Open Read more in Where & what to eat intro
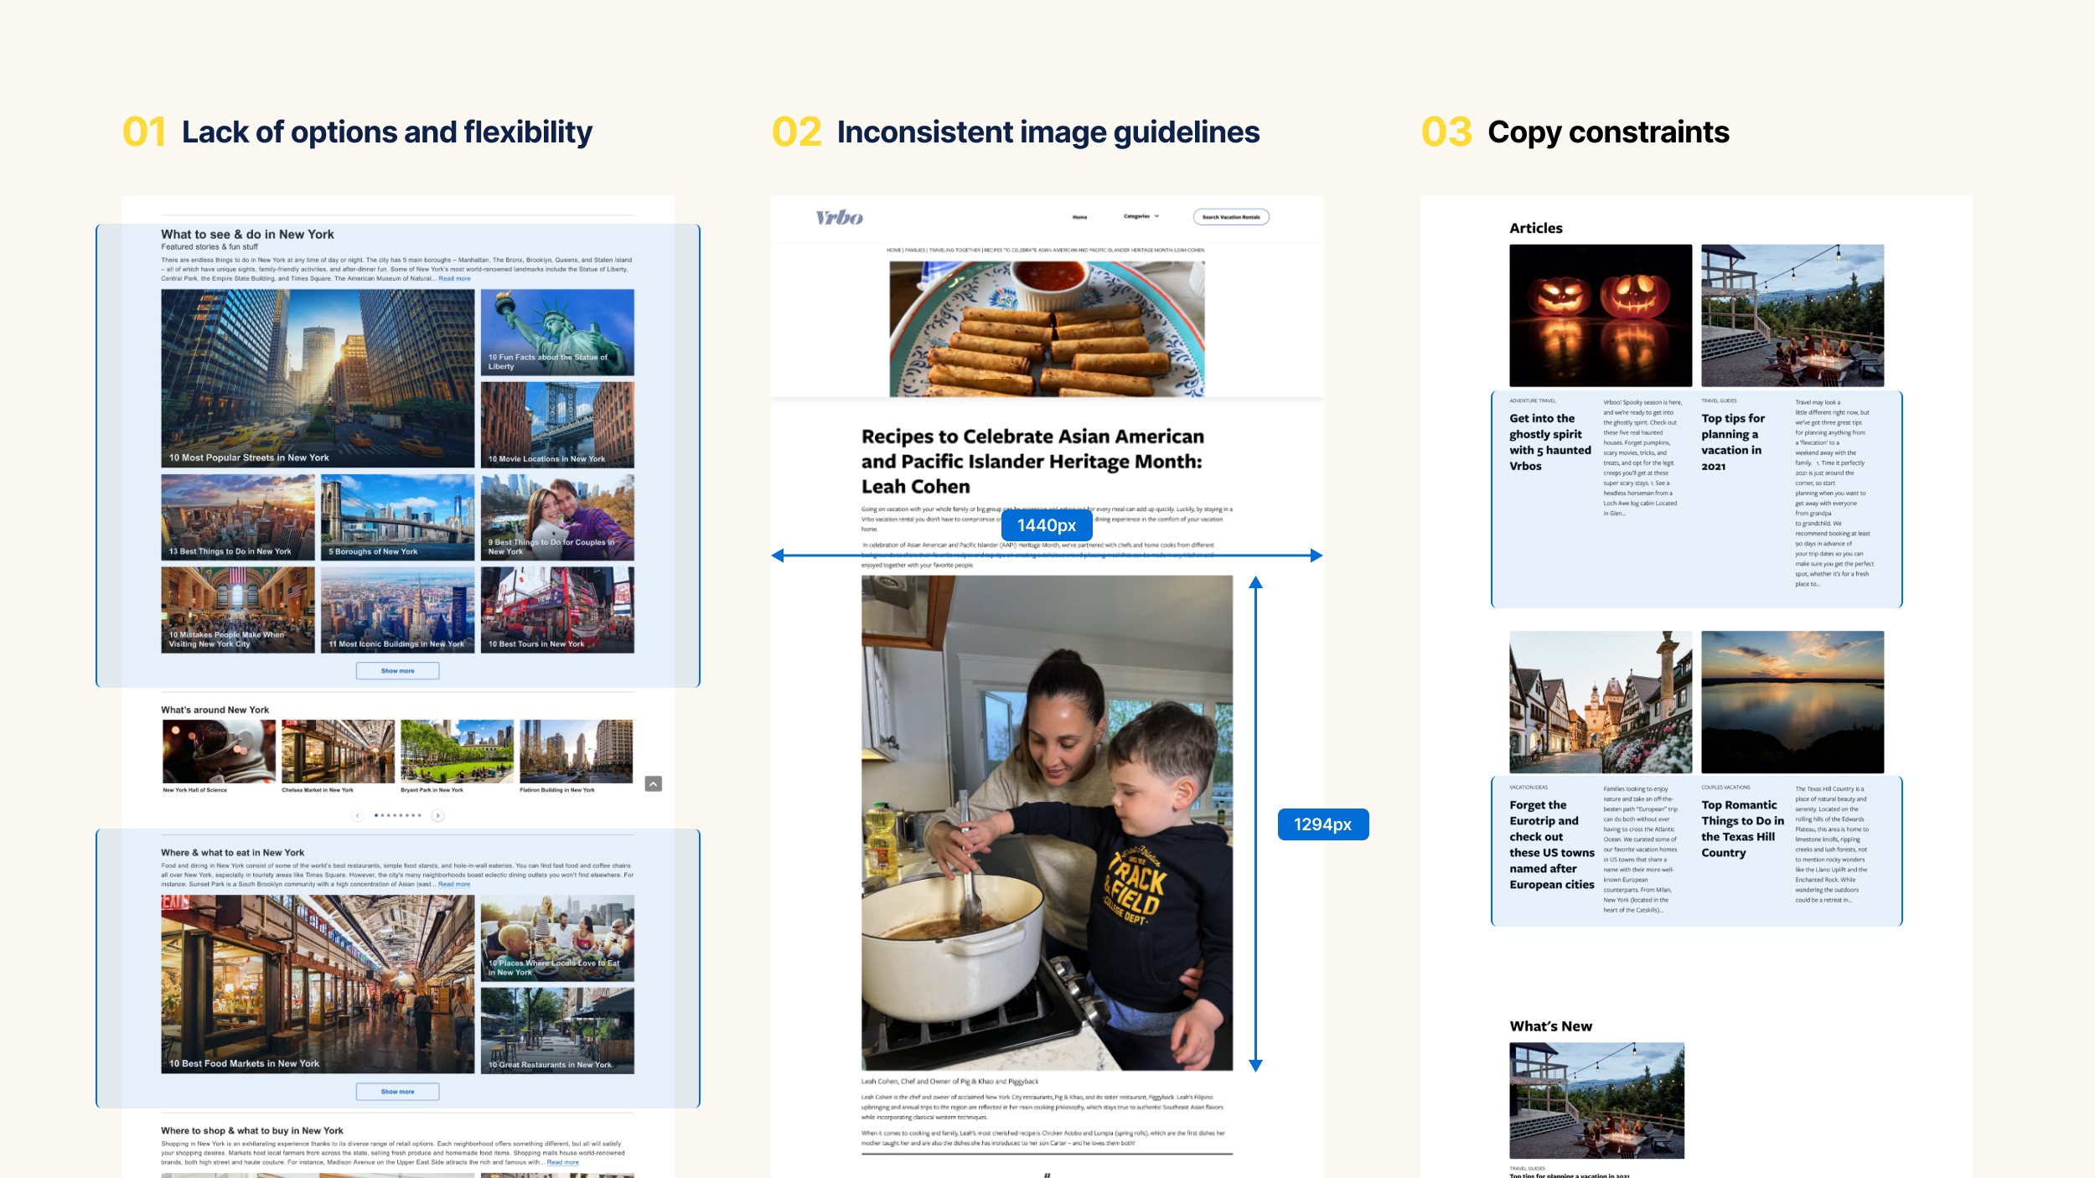The height and width of the screenshot is (1178, 2095). pyautogui.click(x=454, y=885)
